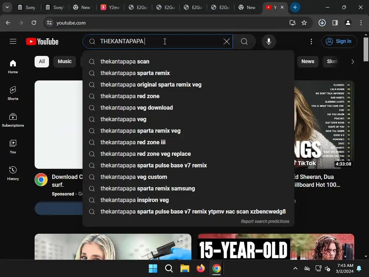Choose suggestion 'thekantapapa inspiron veg'
This screenshot has width=369, height=277.
pyautogui.click(x=188, y=200)
